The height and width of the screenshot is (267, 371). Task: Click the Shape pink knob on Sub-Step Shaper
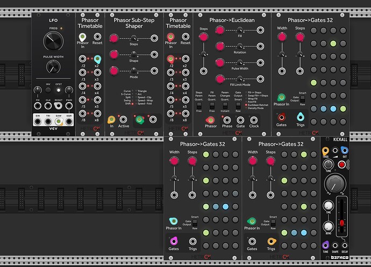[114, 55]
